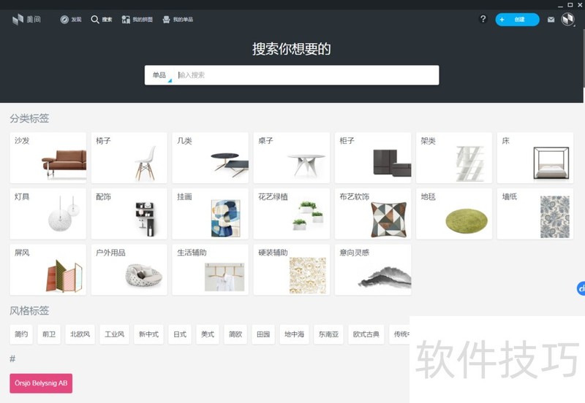Viewport: 585px width, 403px height.
Task: Choose the 东南亚 style tag
Action: [328, 334]
